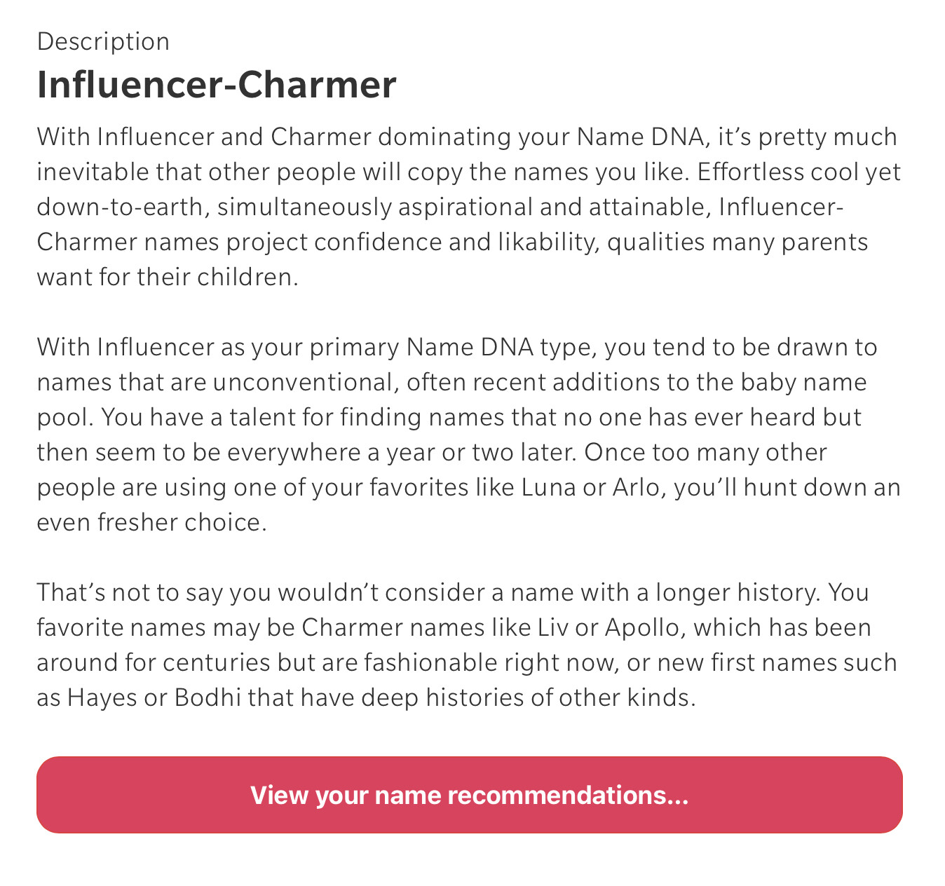This screenshot has width=945, height=886.
Task: Click the name Liv in the paragraph
Action: (x=552, y=627)
